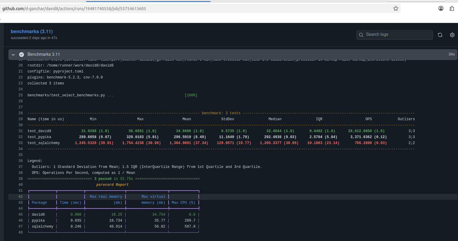Viewport: 458px width, 241px height.
Task: Click Max CPU value 289.7
Action: pos(190,221)
